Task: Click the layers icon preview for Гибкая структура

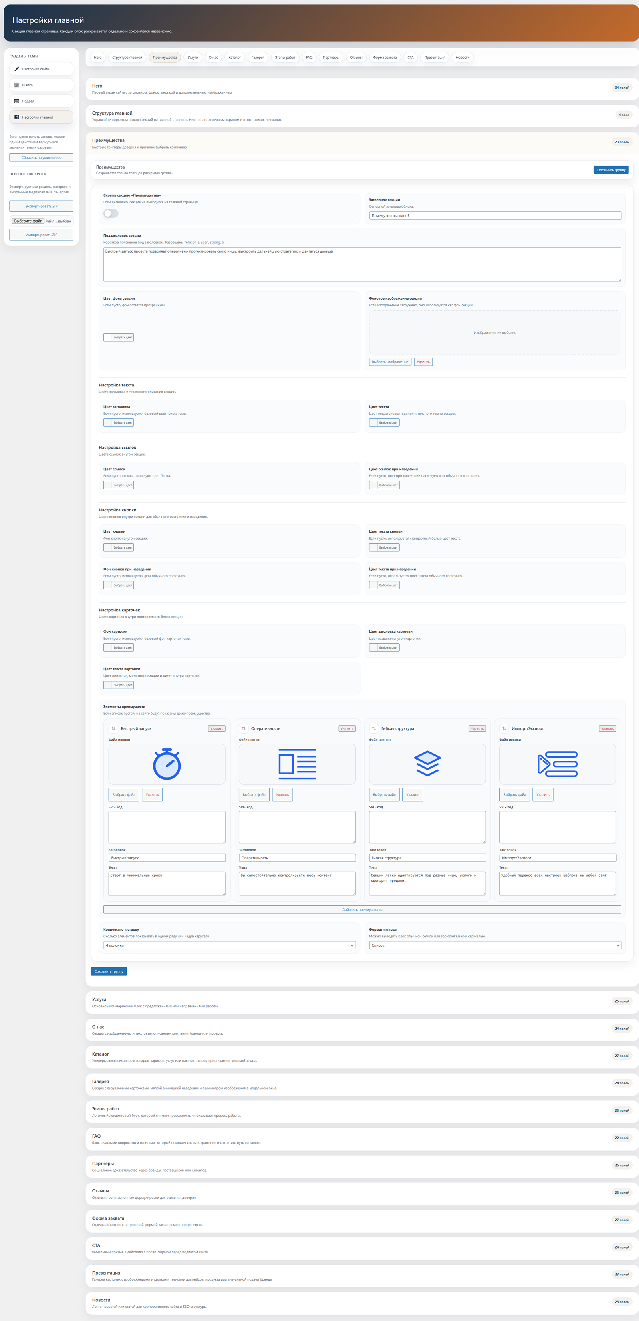Action: click(x=427, y=764)
